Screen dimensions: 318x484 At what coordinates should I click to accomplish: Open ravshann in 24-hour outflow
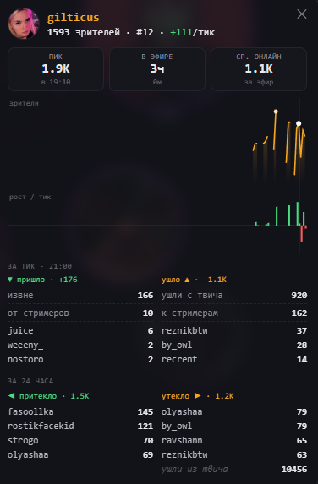[x=234, y=440]
